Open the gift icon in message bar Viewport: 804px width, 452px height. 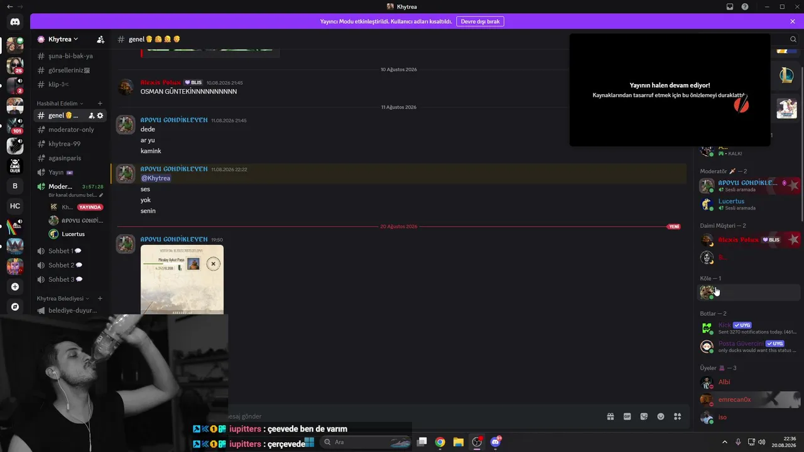610,416
